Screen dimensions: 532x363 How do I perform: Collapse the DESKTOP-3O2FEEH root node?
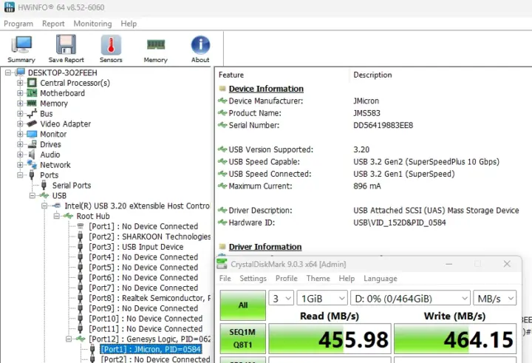[8, 72]
